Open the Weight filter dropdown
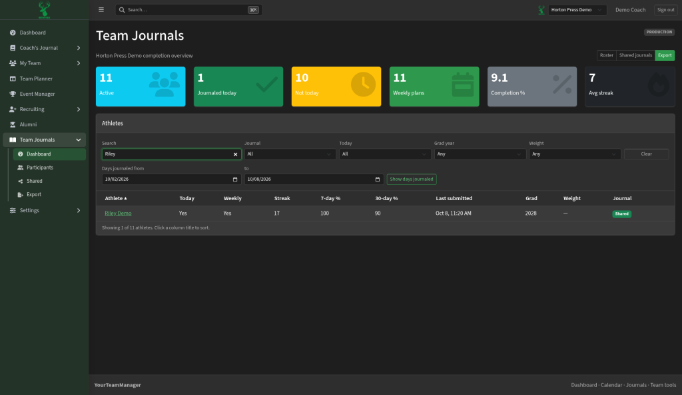 pos(575,154)
